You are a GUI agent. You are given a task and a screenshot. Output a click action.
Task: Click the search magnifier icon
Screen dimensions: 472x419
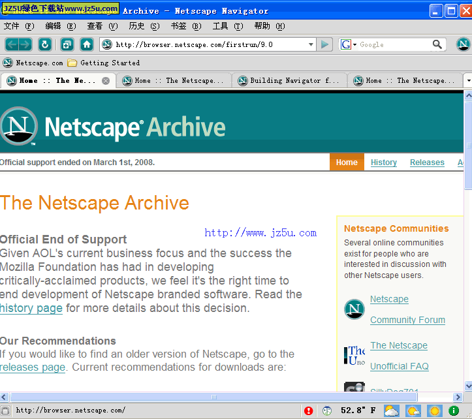coord(437,44)
